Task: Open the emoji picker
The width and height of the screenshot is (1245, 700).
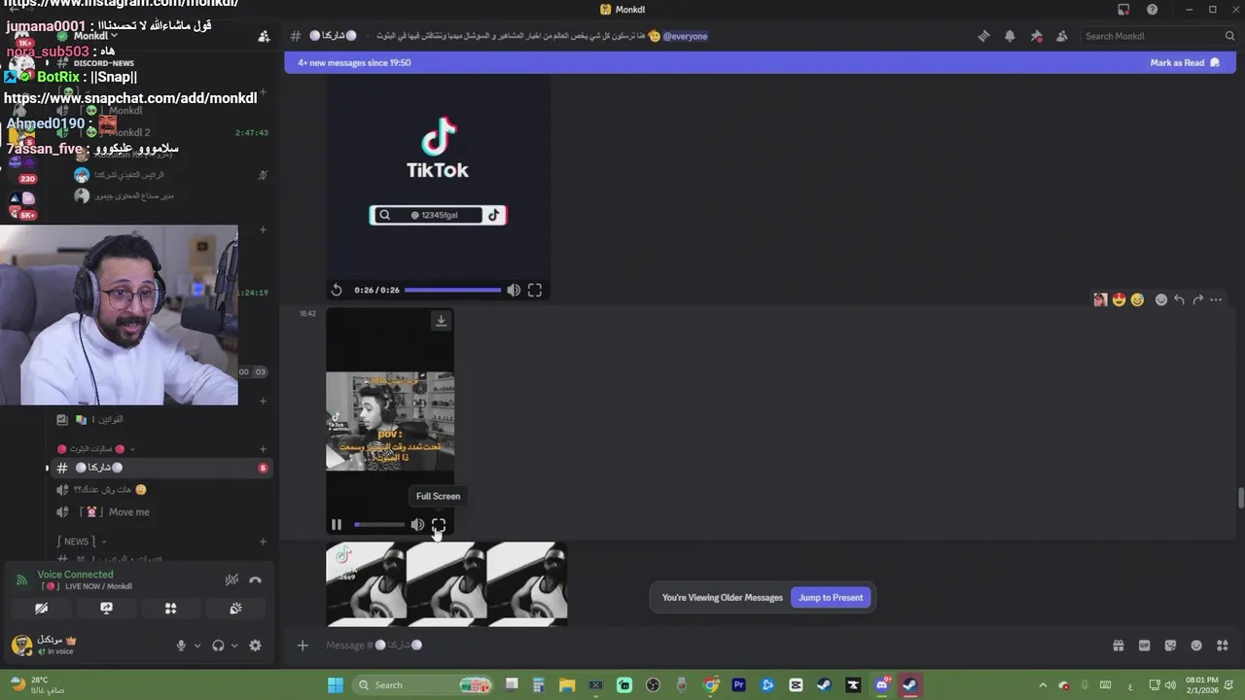Action: 1196,646
